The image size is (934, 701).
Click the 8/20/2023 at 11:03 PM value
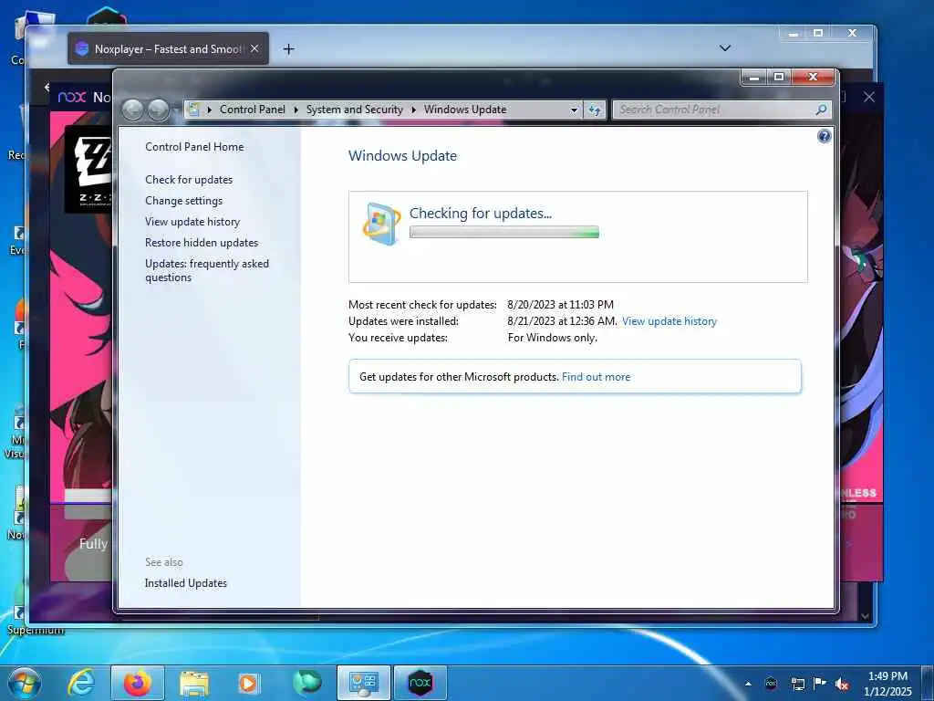(x=561, y=305)
